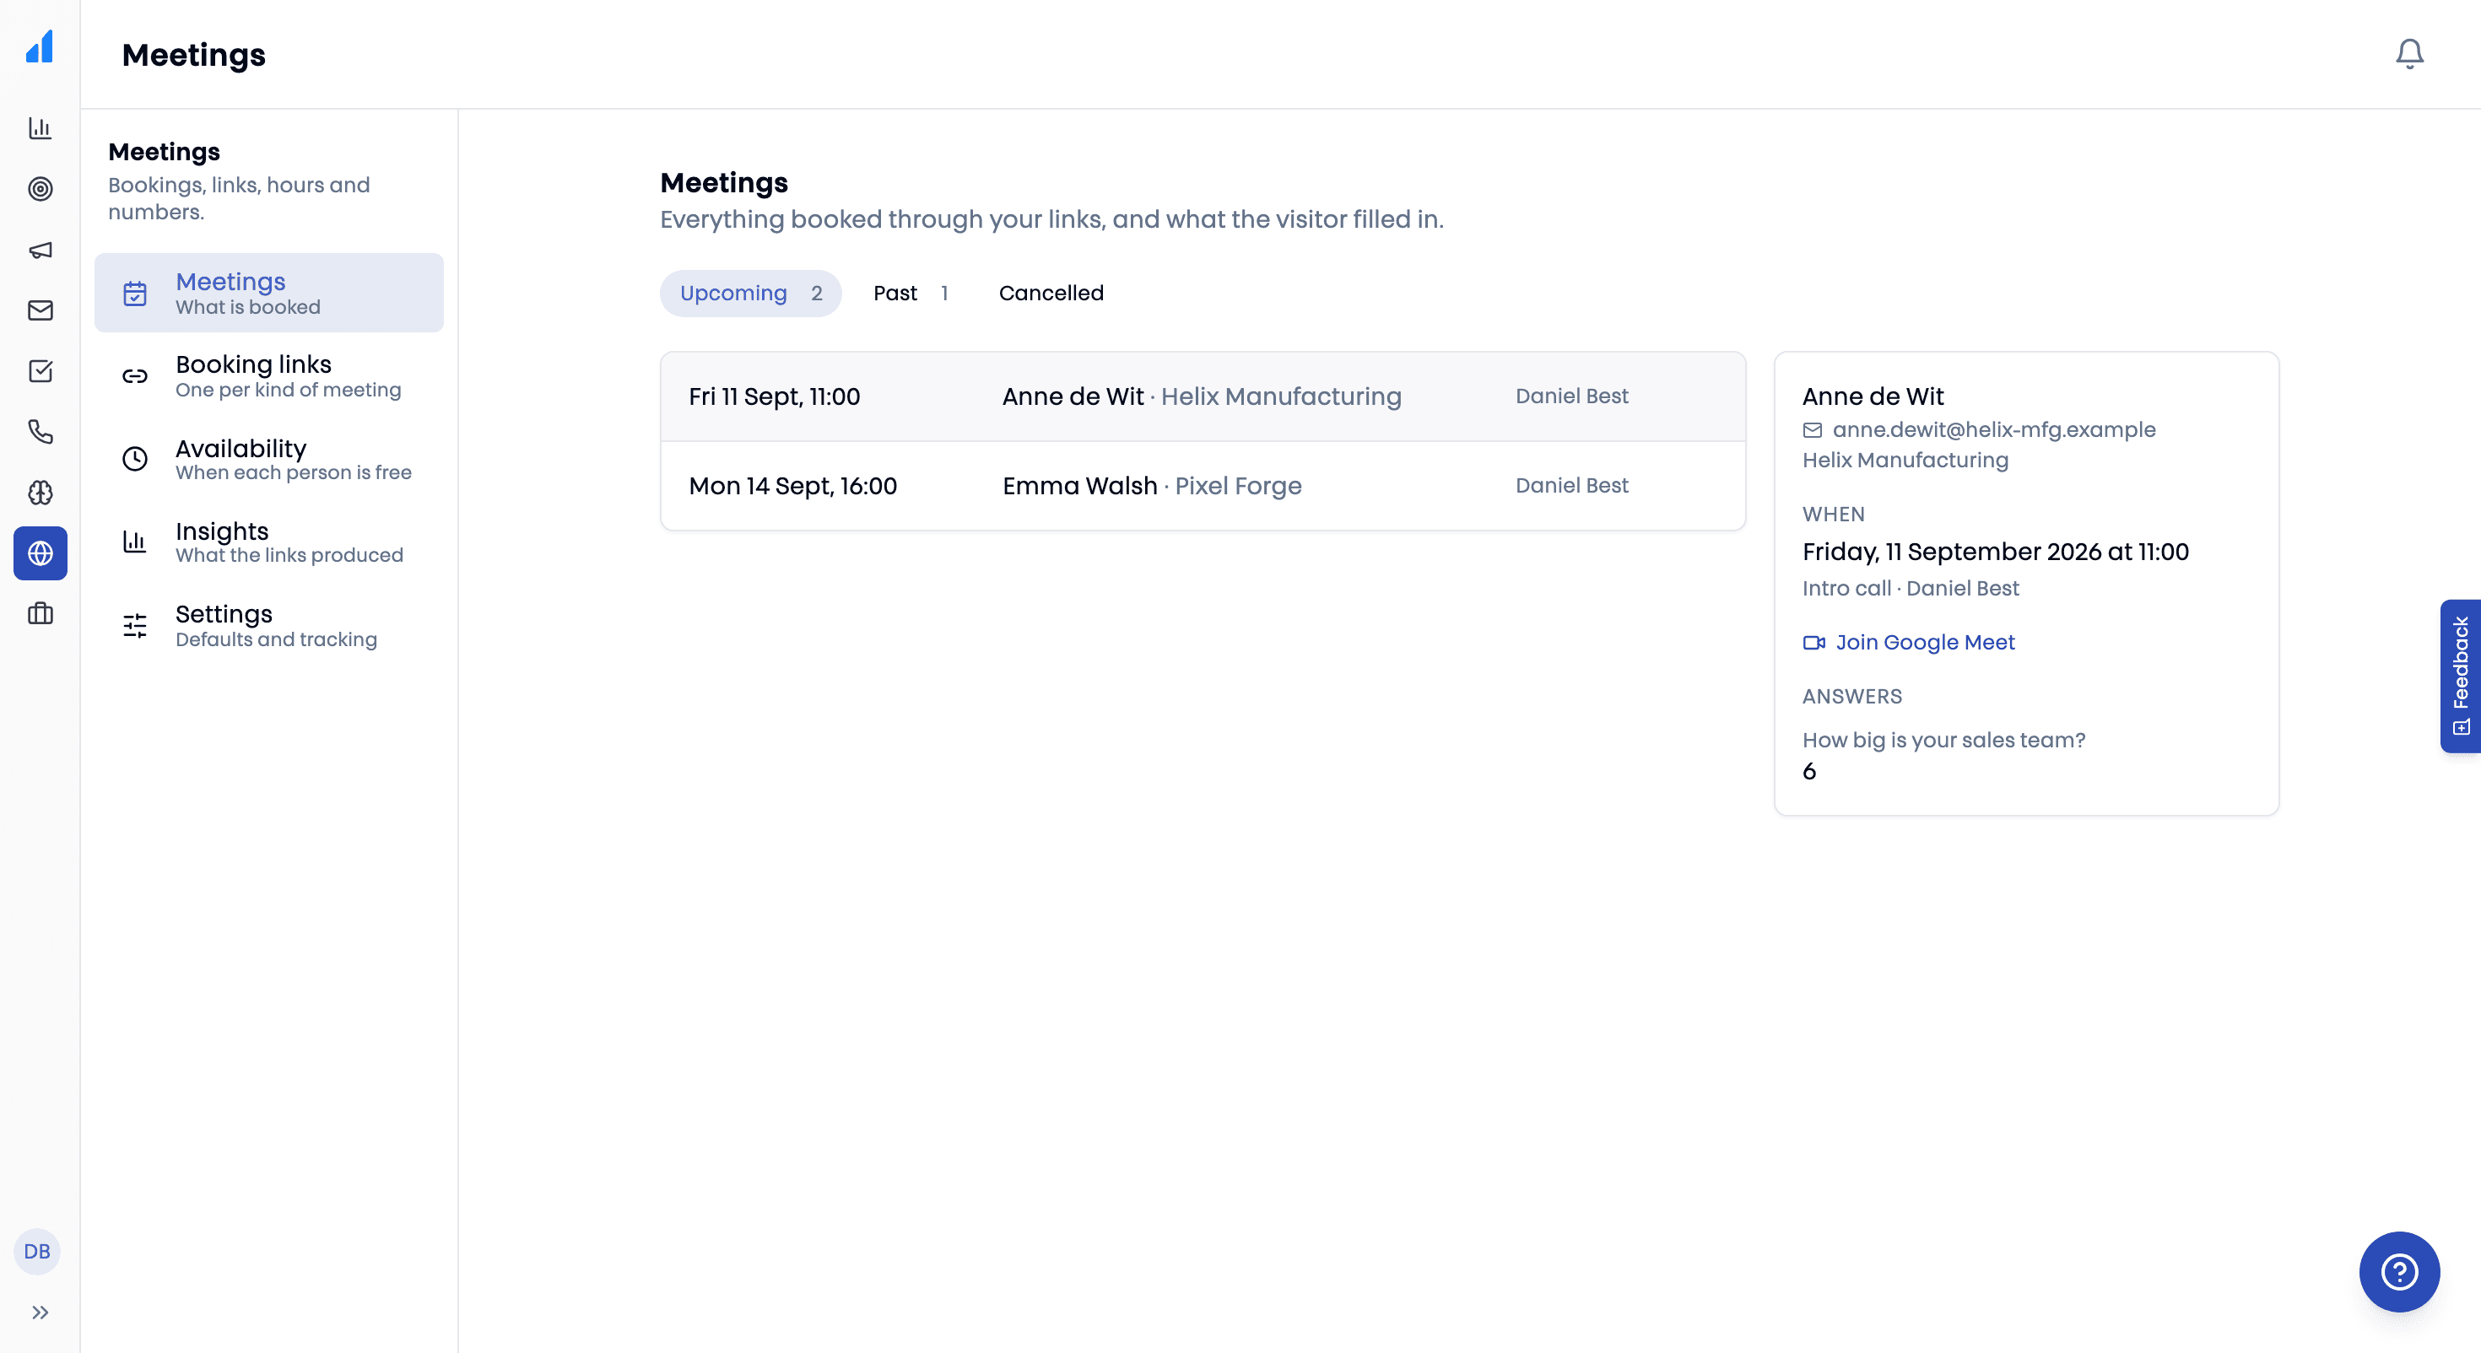Click the video camera icon beside Join Google Meet
Screen dimensions: 2481x1353
point(1813,642)
